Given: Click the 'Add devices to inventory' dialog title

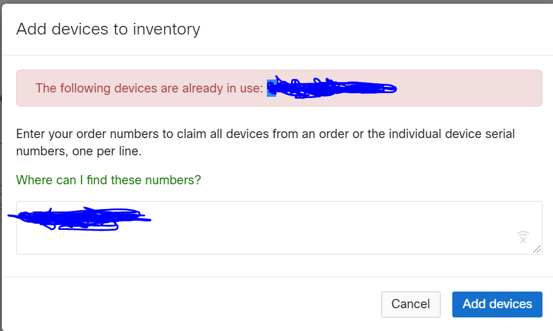Looking at the screenshot, I should coord(108,29).
